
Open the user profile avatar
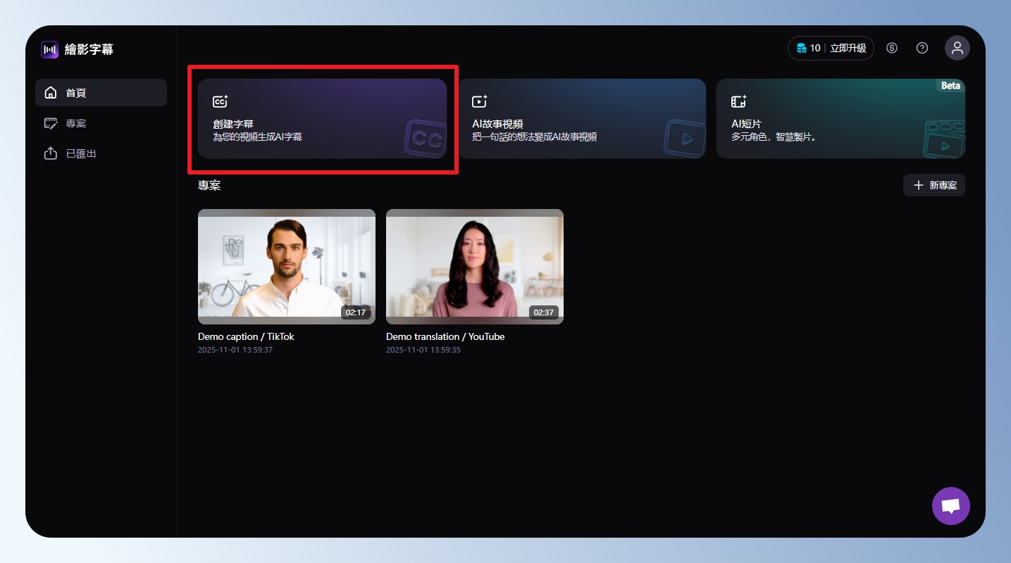pos(957,49)
